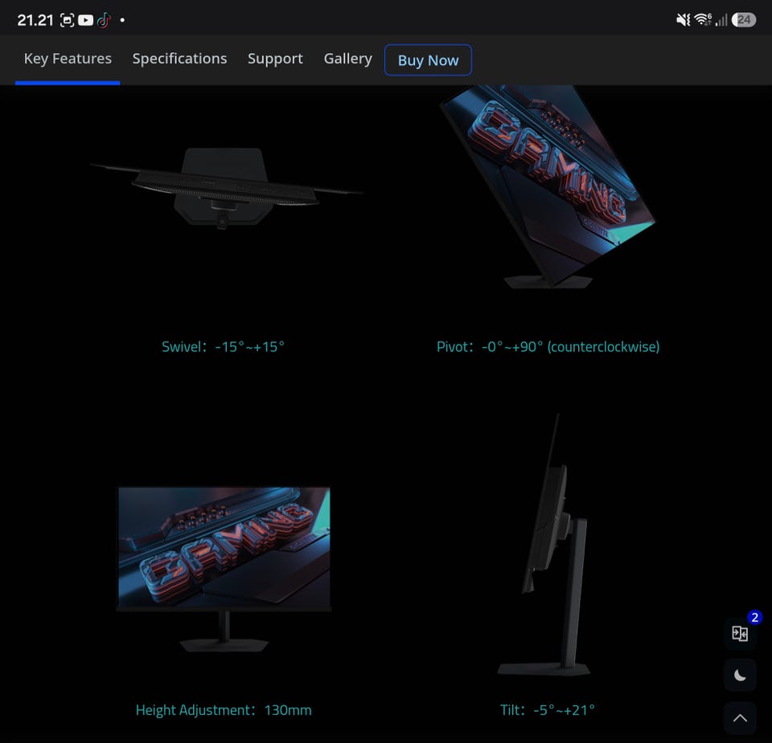The width and height of the screenshot is (772, 743).
Task: Toggle dark mode moon icon
Action: [x=740, y=676]
